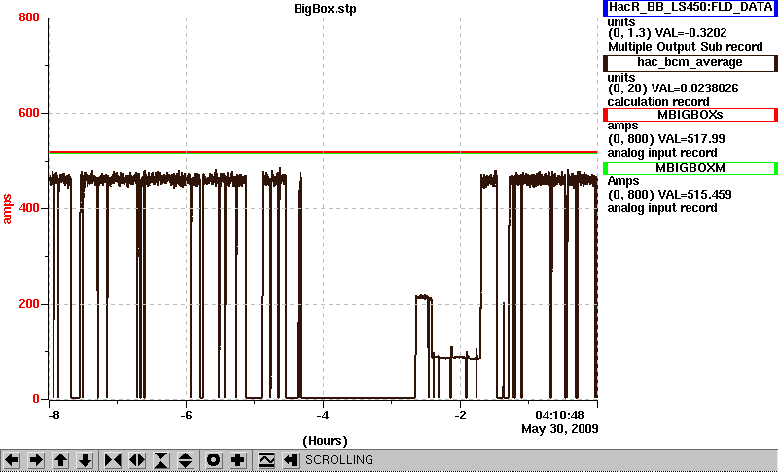Click the VAL=515.459 readout

[x=693, y=195]
